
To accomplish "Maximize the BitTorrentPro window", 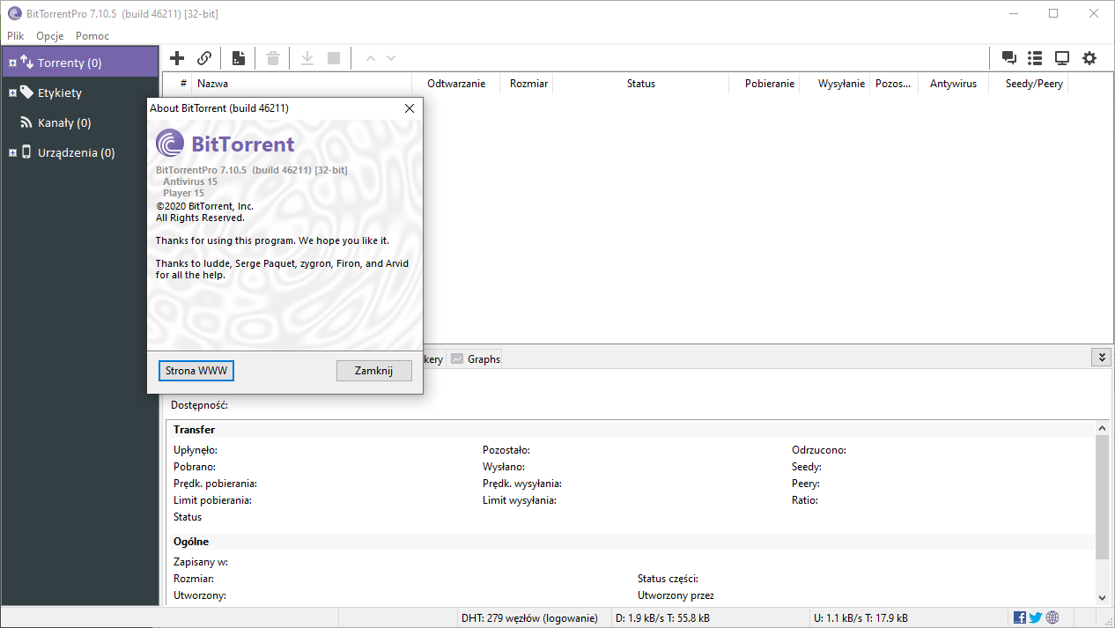I will pyautogui.click(x=1053, y=13).
